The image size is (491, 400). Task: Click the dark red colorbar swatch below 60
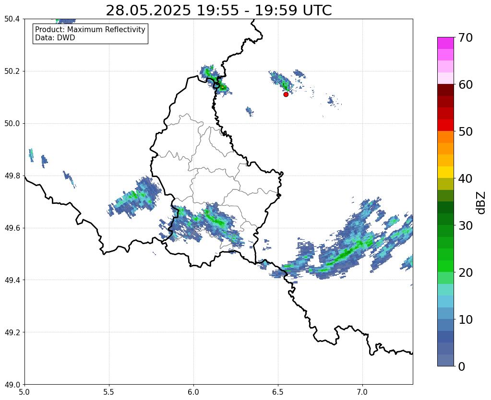tap(445, 90)
